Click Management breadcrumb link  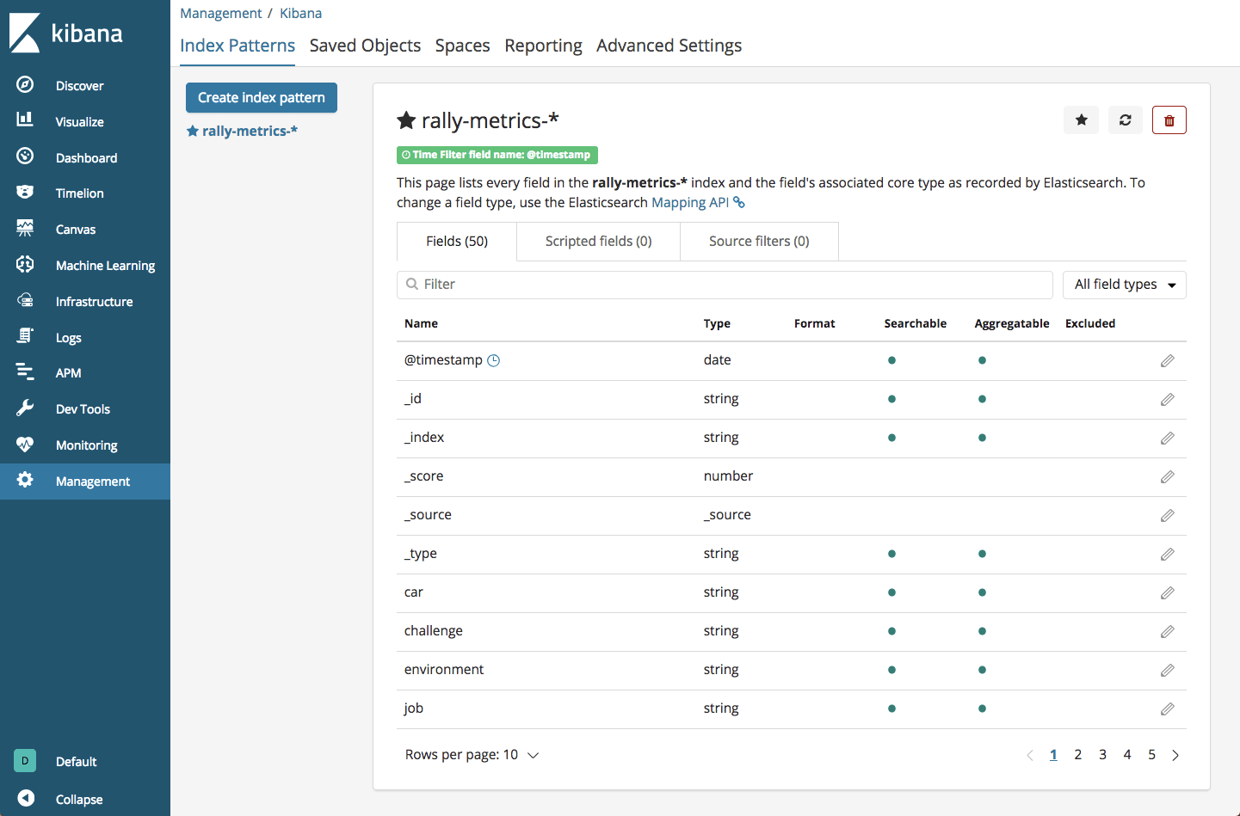[220, 14]
